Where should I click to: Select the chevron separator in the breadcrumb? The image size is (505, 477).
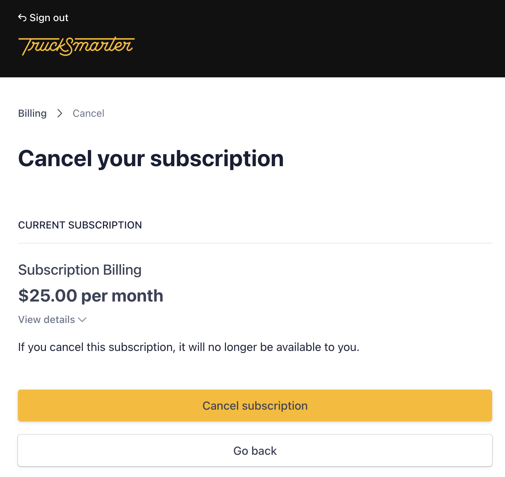pos(60,113)
